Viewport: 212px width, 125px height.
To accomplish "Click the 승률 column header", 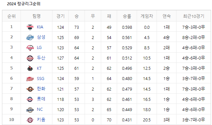I will tap(127, 16).
